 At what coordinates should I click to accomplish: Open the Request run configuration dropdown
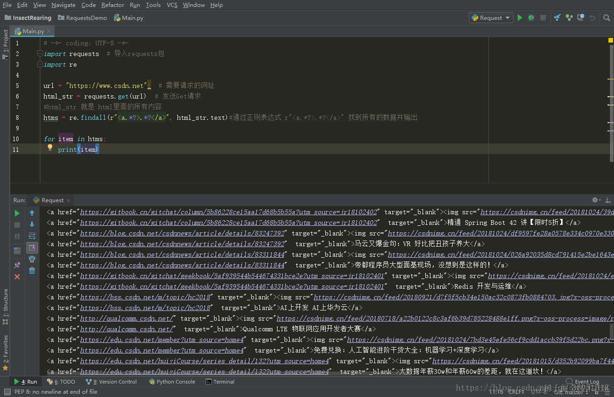pos(491,18)
